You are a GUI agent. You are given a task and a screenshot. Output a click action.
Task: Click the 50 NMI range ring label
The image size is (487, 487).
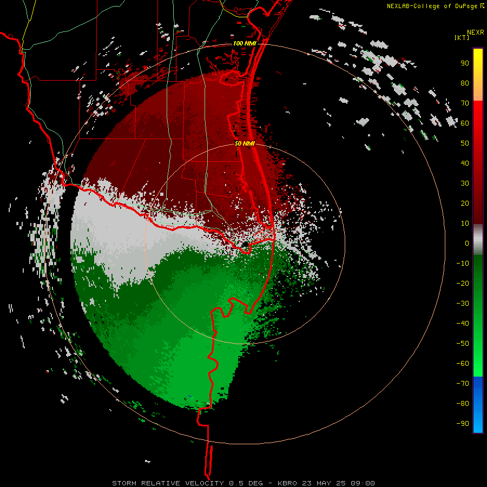pos(245,143)
